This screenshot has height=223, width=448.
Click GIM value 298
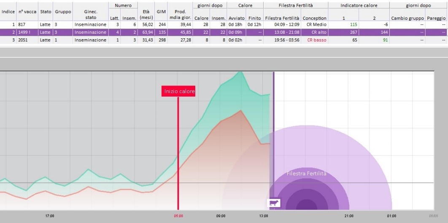pos(162,40)
